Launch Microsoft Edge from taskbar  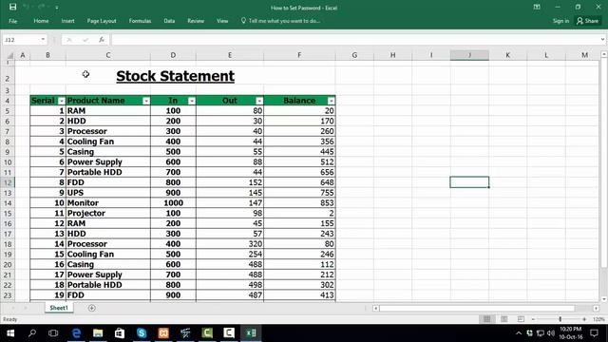[76, 333]
